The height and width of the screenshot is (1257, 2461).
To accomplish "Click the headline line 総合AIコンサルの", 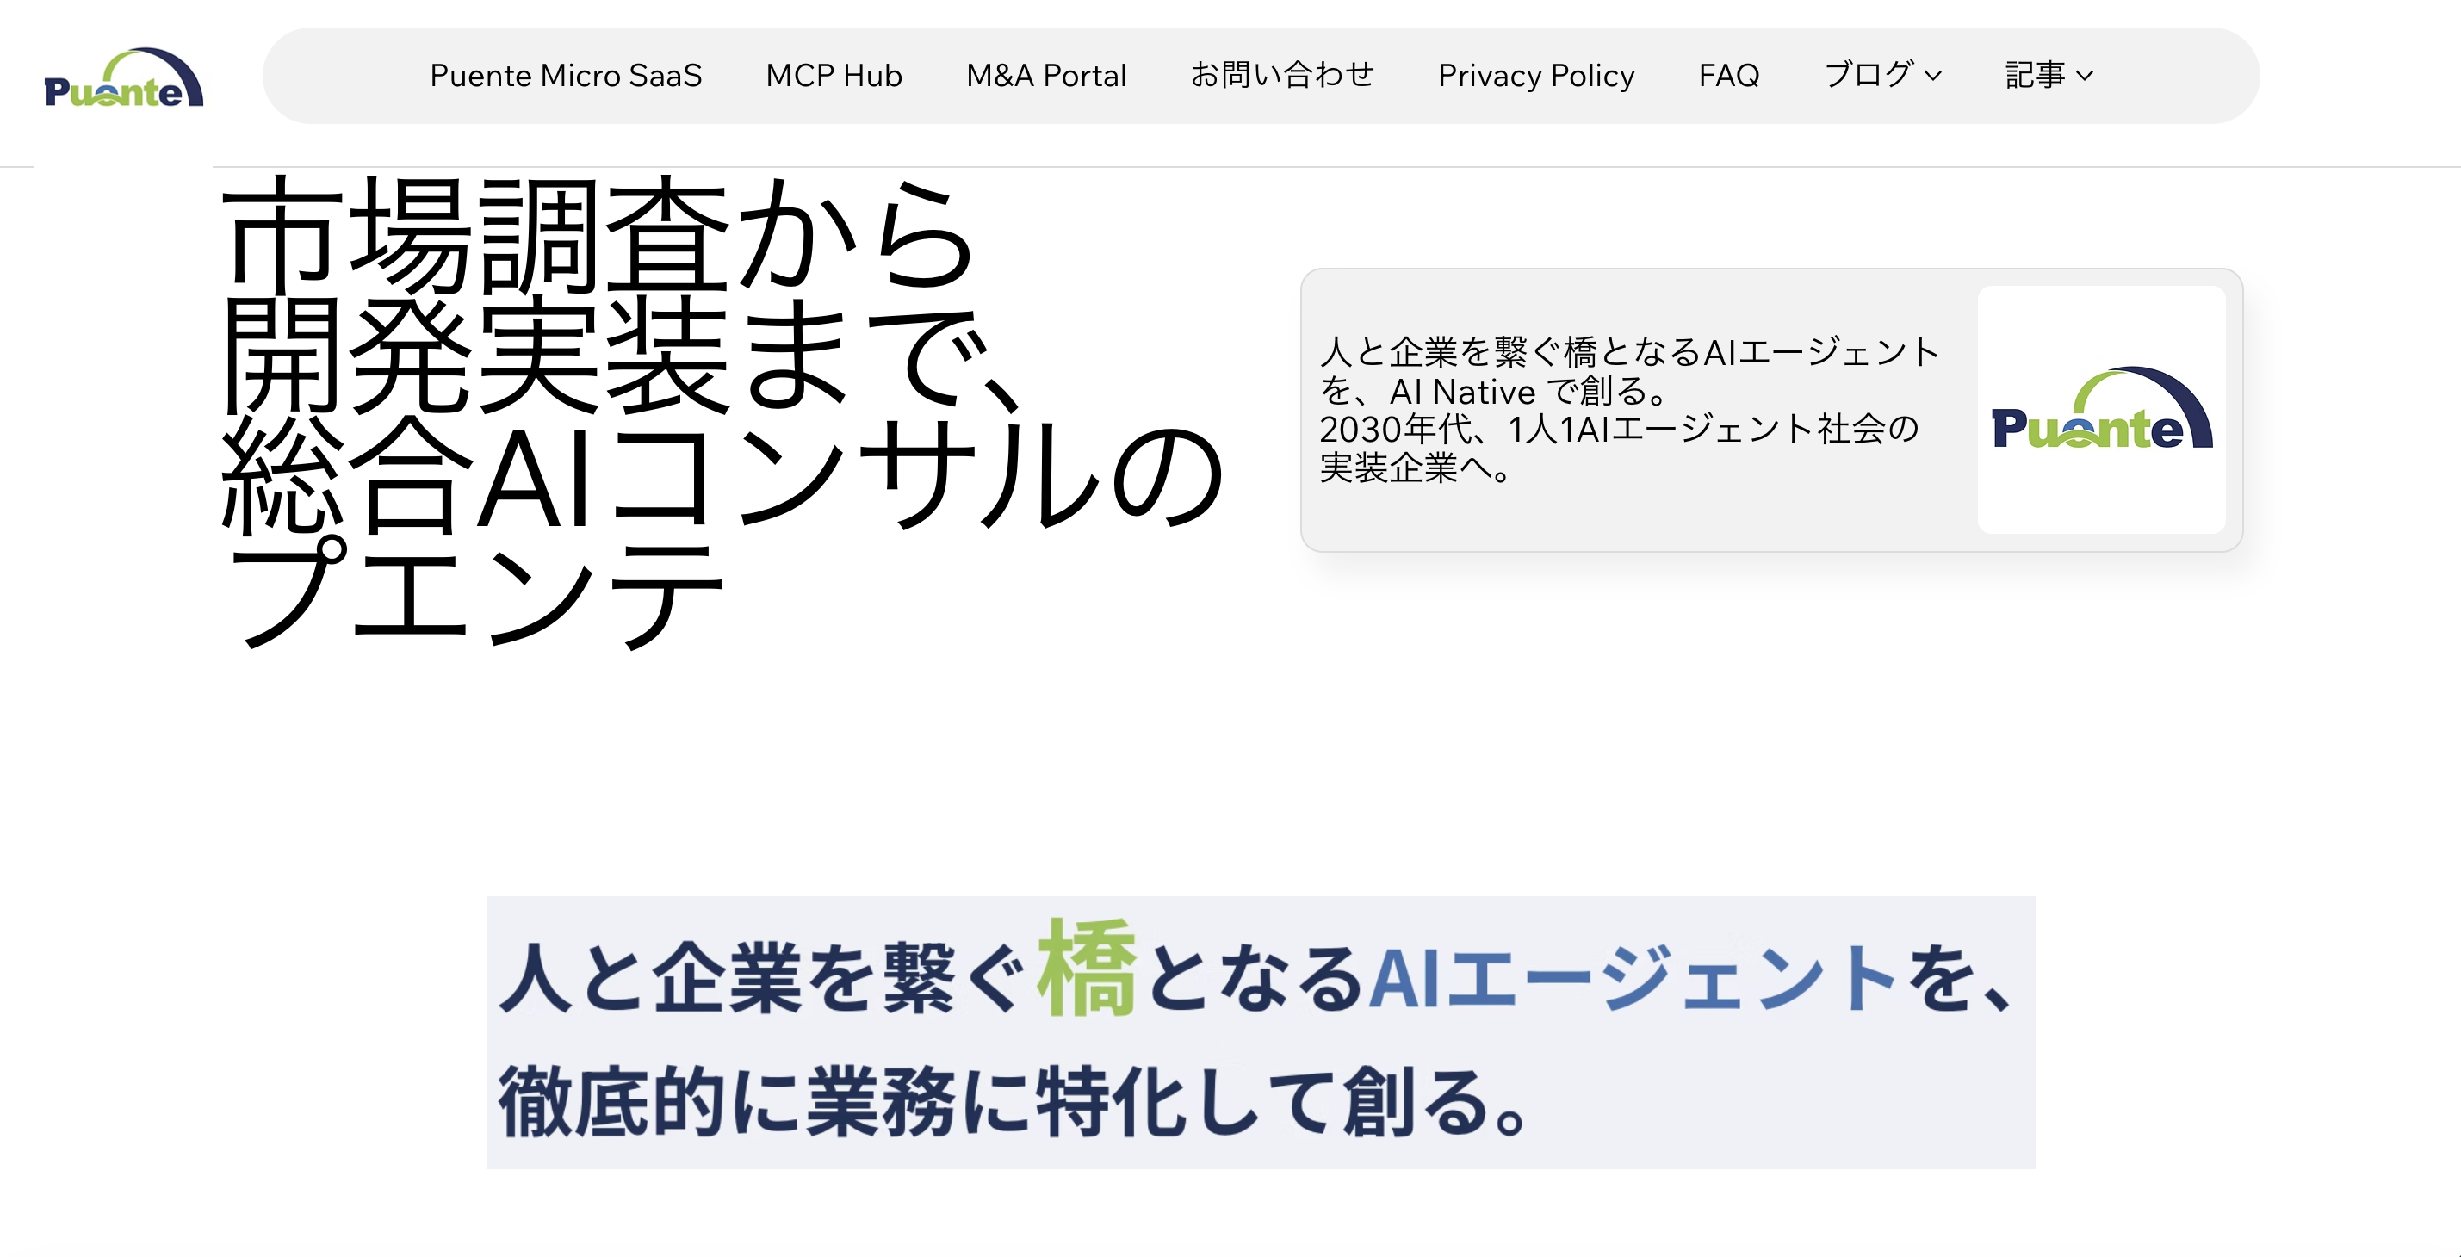I will pos(723,474).
